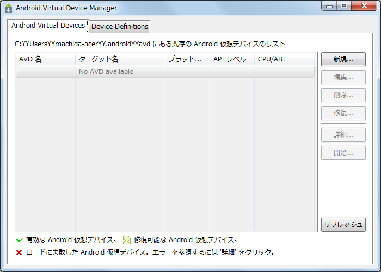Click the repairable device legend icon
381x272 pixels.
coord(127,239)
